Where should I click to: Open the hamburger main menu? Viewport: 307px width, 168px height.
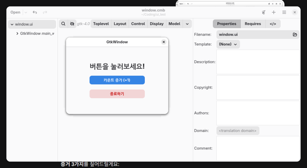click(x=284, y=12)
